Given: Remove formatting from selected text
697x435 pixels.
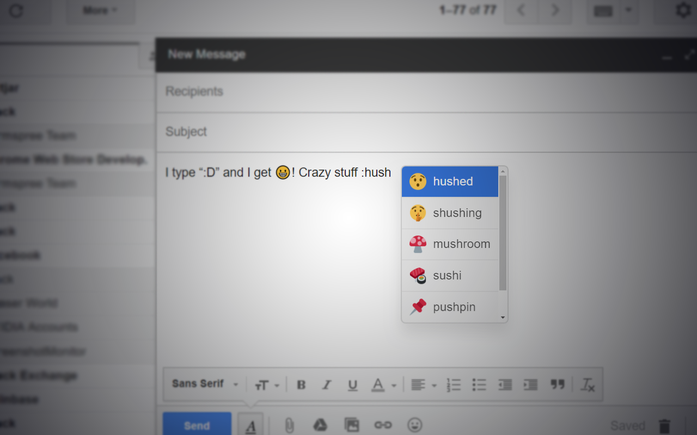Looking at the screenshot, I should point(588,385).
